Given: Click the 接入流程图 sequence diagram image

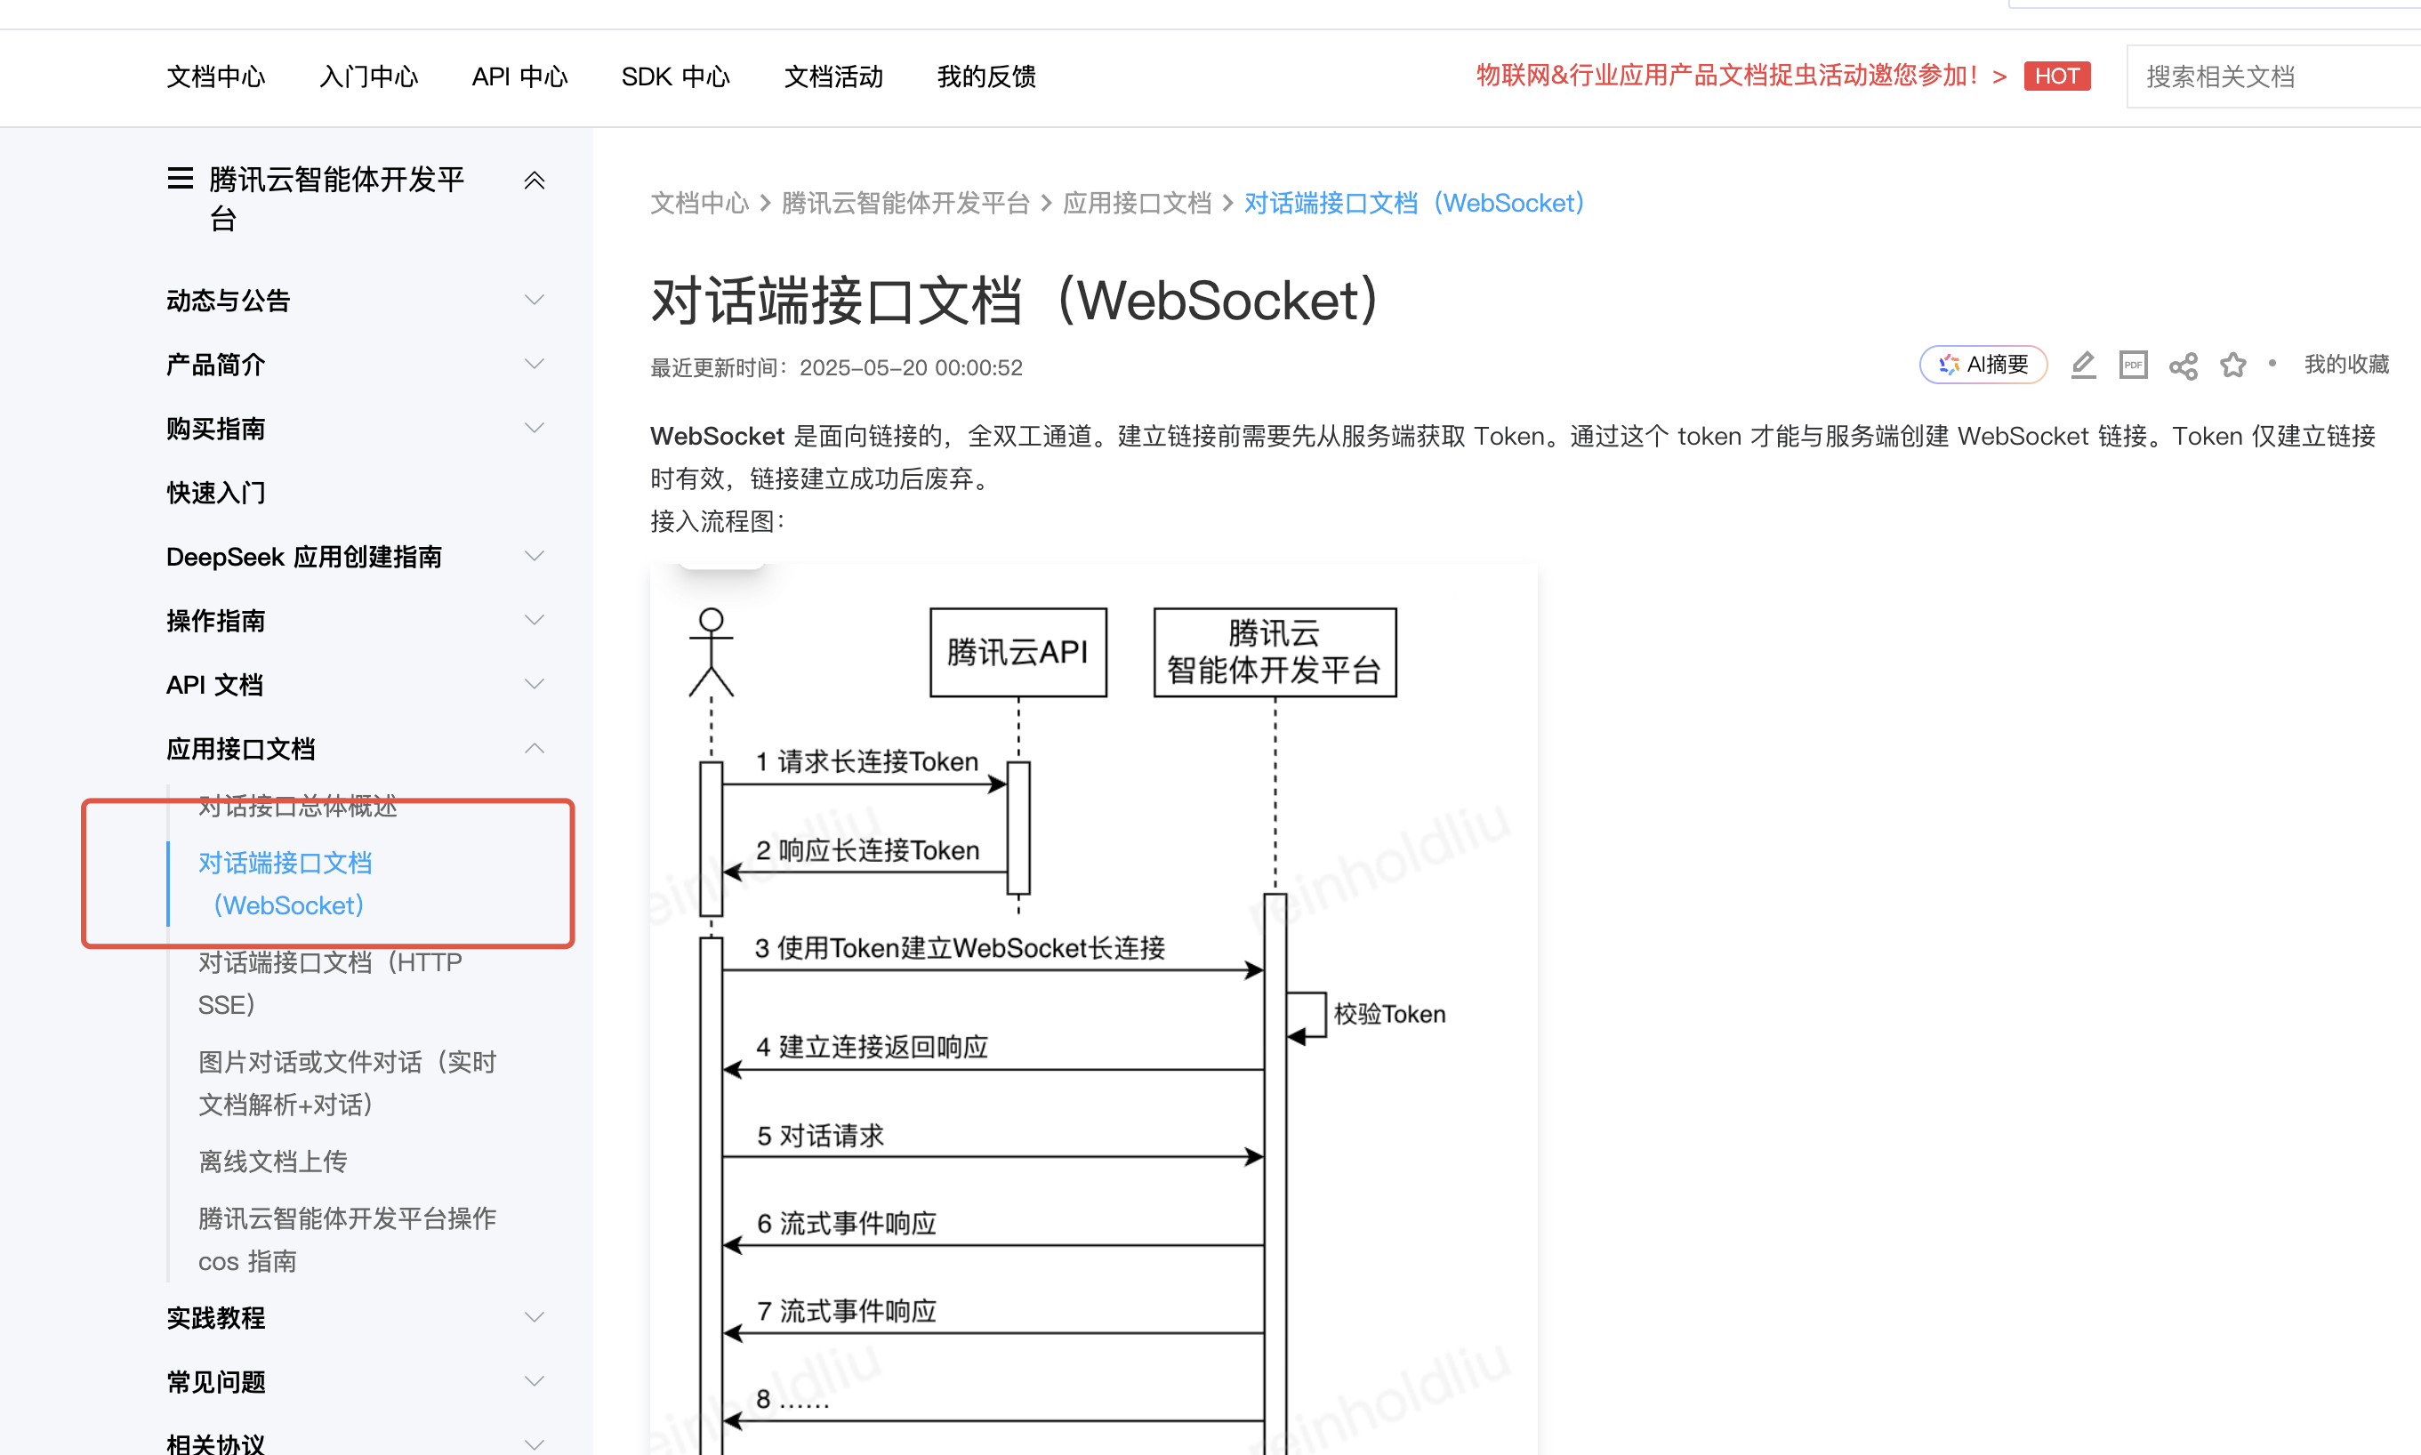Looking at the screenshot, I should point(1092,1009).
